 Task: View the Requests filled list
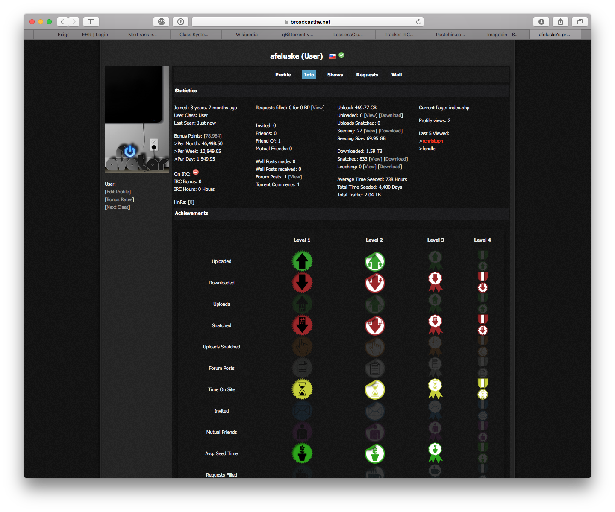coord(318,108)
